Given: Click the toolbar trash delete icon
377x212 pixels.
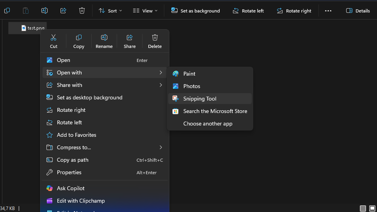Looking at the screenshot, I should [82, 11].
